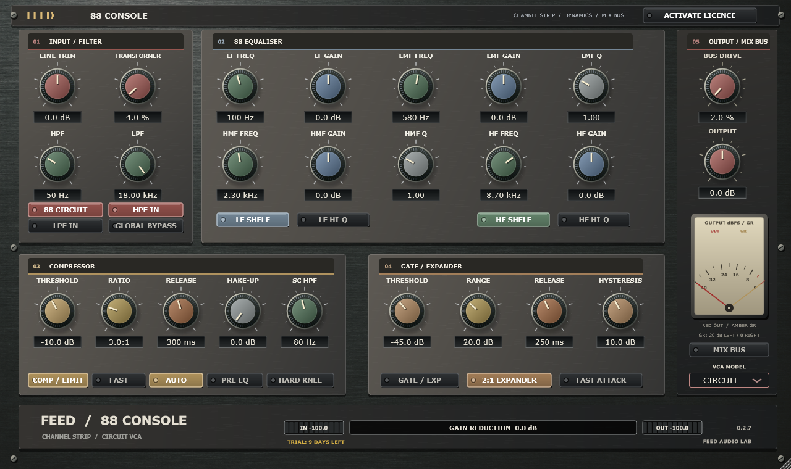Click the Release value 250 ms on the gate
Viewport: 791px width, 469px height.
point(549,342)
